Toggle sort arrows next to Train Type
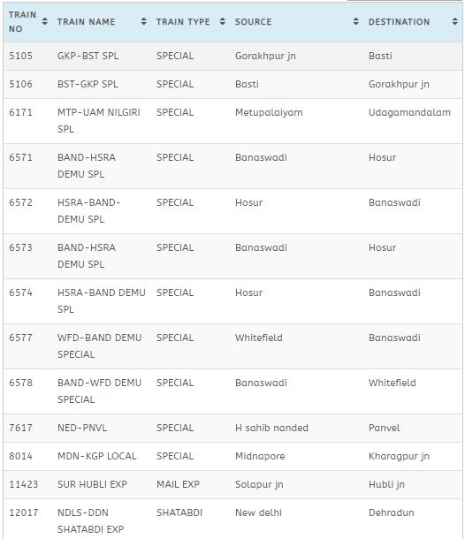Screen dimensions: 465x539 223,22
